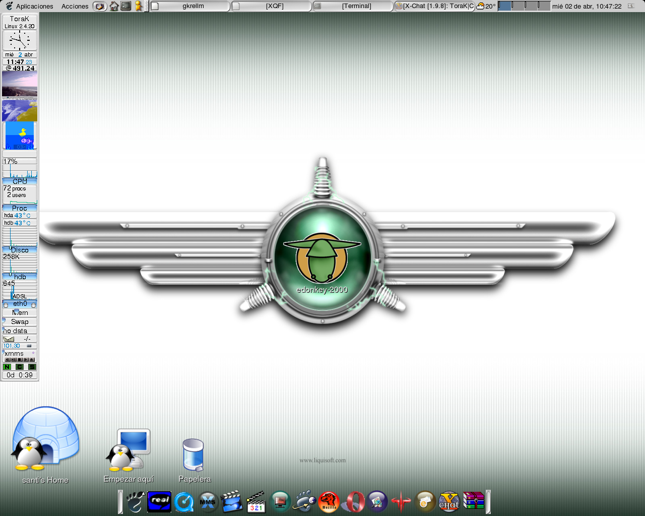The image size is (645, 516).
Task: Launch QuickTime player from the dock
Action: tap(184, 502)
